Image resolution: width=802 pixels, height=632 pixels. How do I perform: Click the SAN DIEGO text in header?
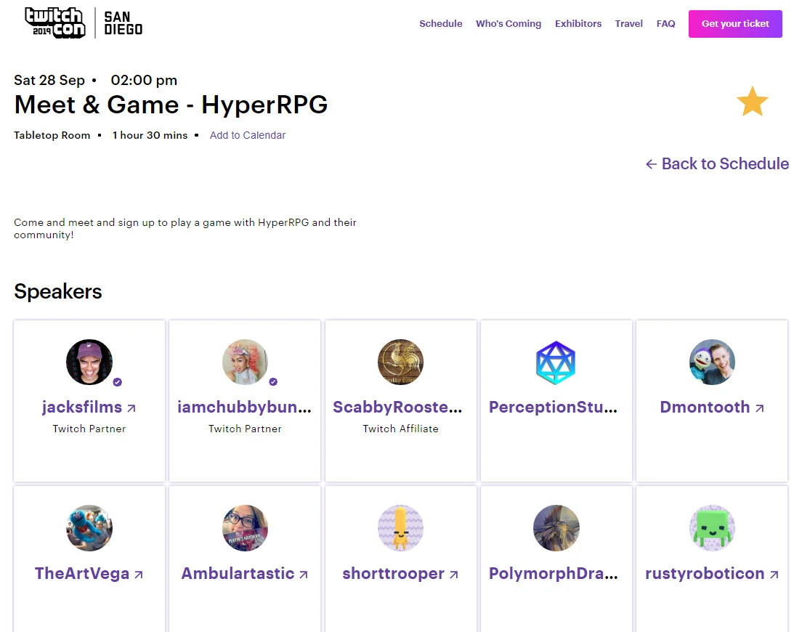123,23
